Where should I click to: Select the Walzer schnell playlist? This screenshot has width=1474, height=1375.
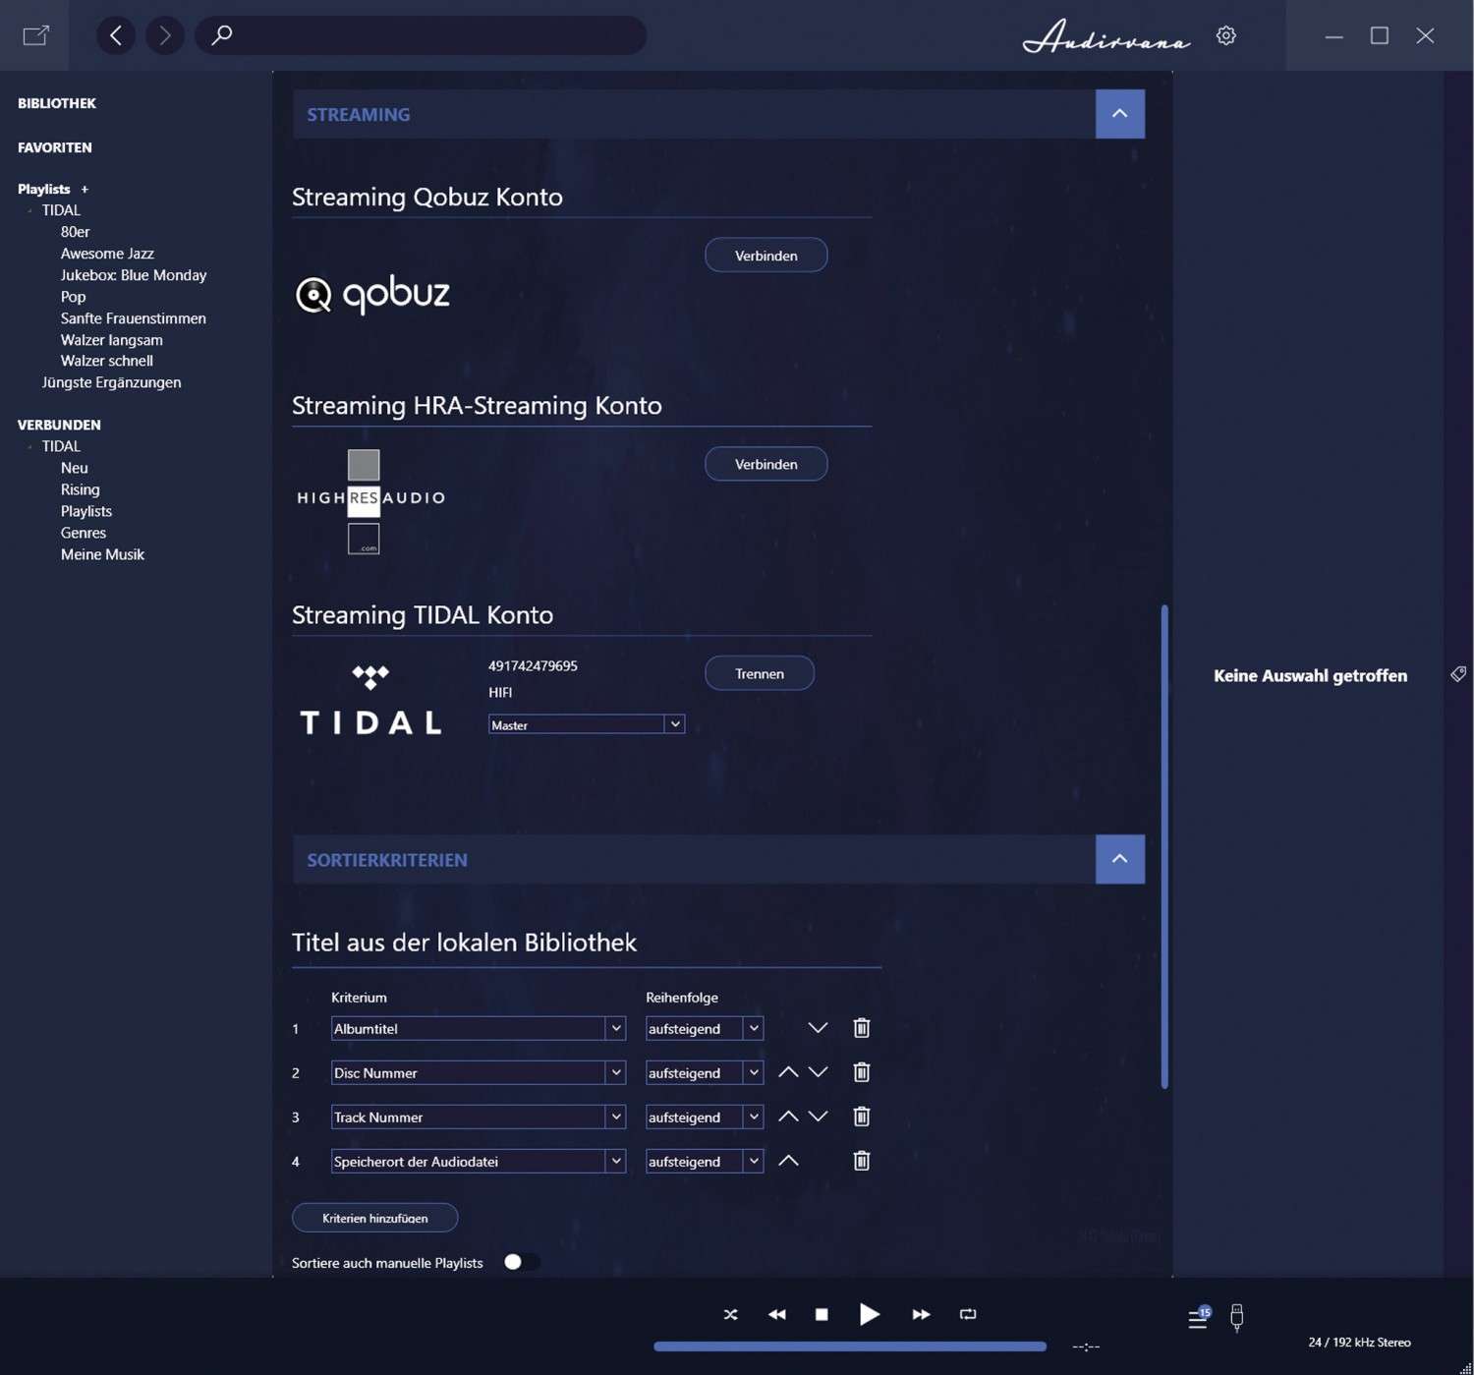(x=106, y=361)
